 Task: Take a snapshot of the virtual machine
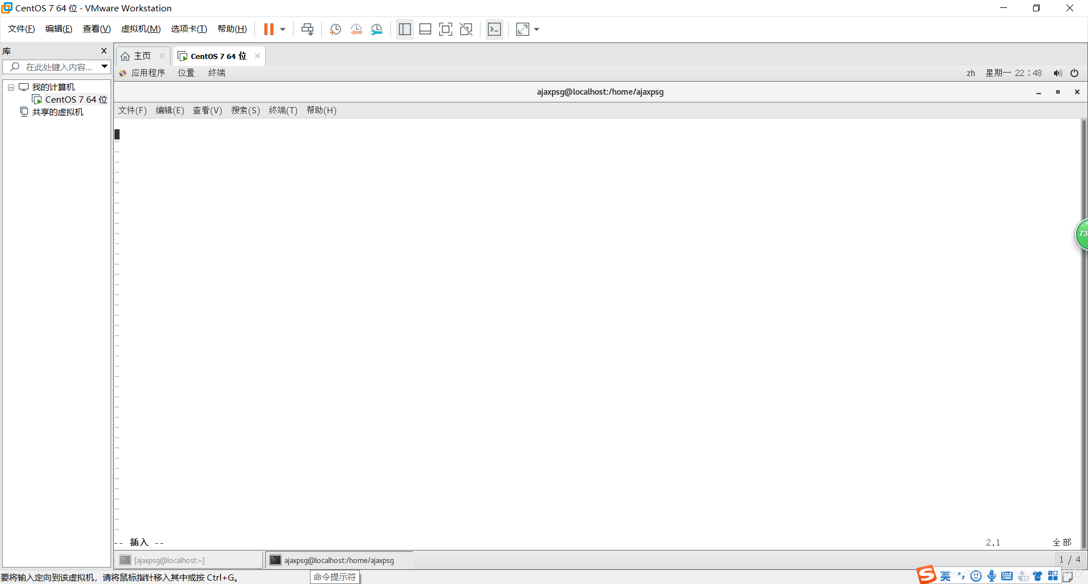(335, 29)
